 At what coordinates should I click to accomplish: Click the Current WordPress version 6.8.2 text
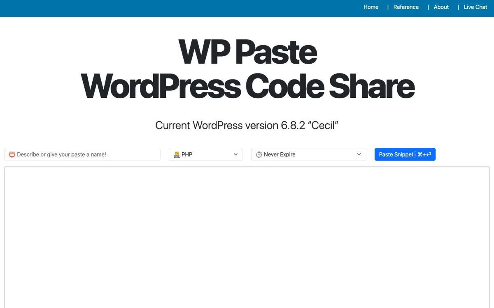pos(247,125)
